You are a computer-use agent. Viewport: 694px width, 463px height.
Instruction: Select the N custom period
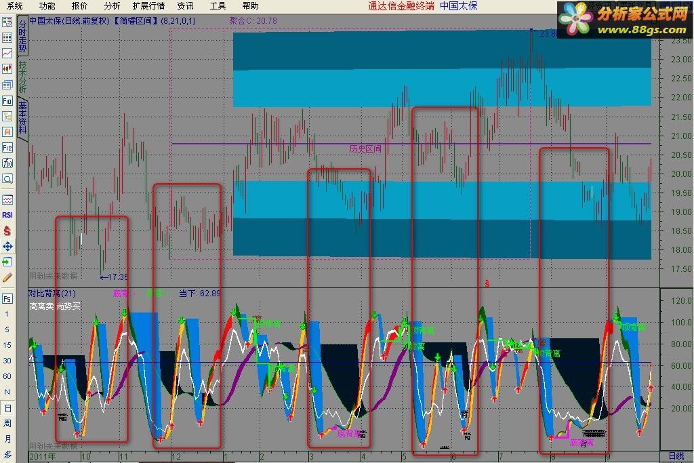[x=7, y=392]
